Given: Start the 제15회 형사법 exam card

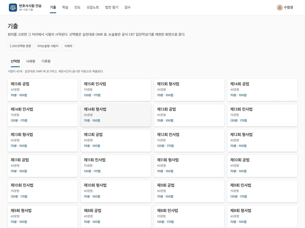Looking at the screenshot, I should pos(189,90).
